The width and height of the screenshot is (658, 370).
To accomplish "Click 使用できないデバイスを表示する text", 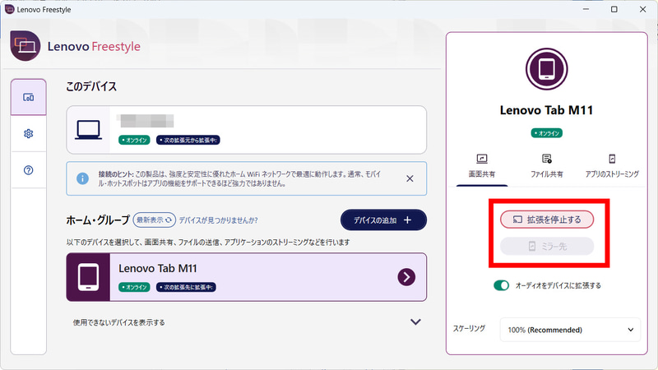I will [118, 322].
